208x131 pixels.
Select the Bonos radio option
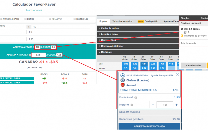[26, 19]
